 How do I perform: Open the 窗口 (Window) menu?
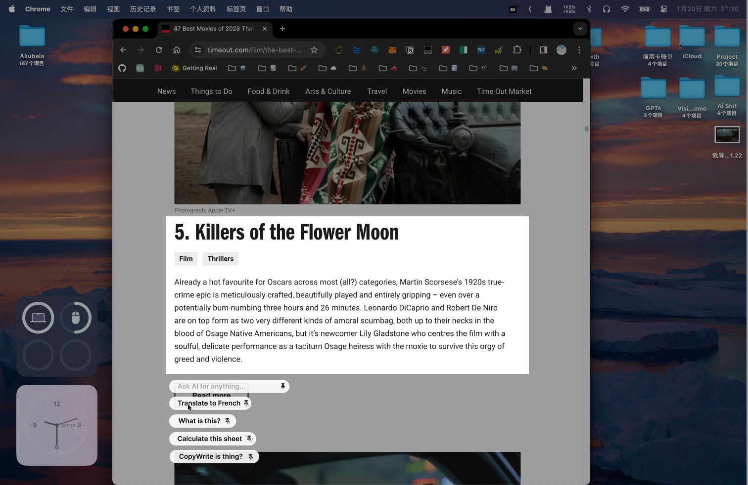pyautogui.click(x=263, y=9)
